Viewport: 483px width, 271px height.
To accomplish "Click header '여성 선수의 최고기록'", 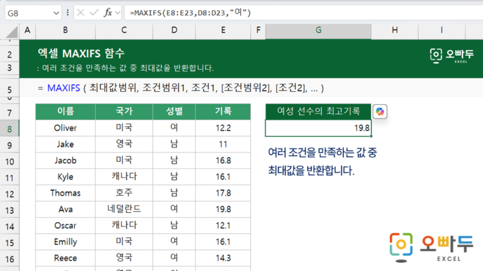I will tap(318, 112).
